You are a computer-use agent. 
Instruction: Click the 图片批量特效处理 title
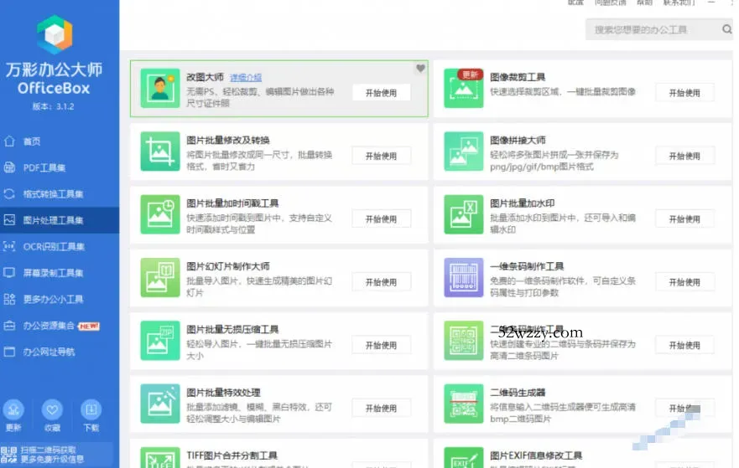223,392
